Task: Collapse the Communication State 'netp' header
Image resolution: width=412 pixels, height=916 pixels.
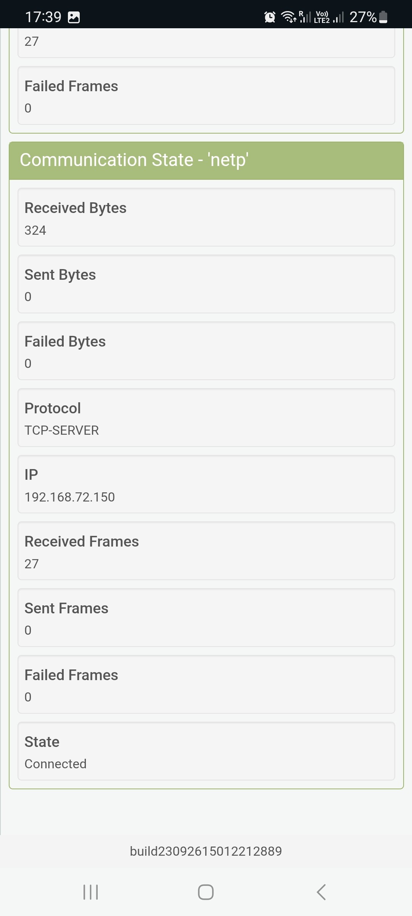Action: [x=206, y=160]
